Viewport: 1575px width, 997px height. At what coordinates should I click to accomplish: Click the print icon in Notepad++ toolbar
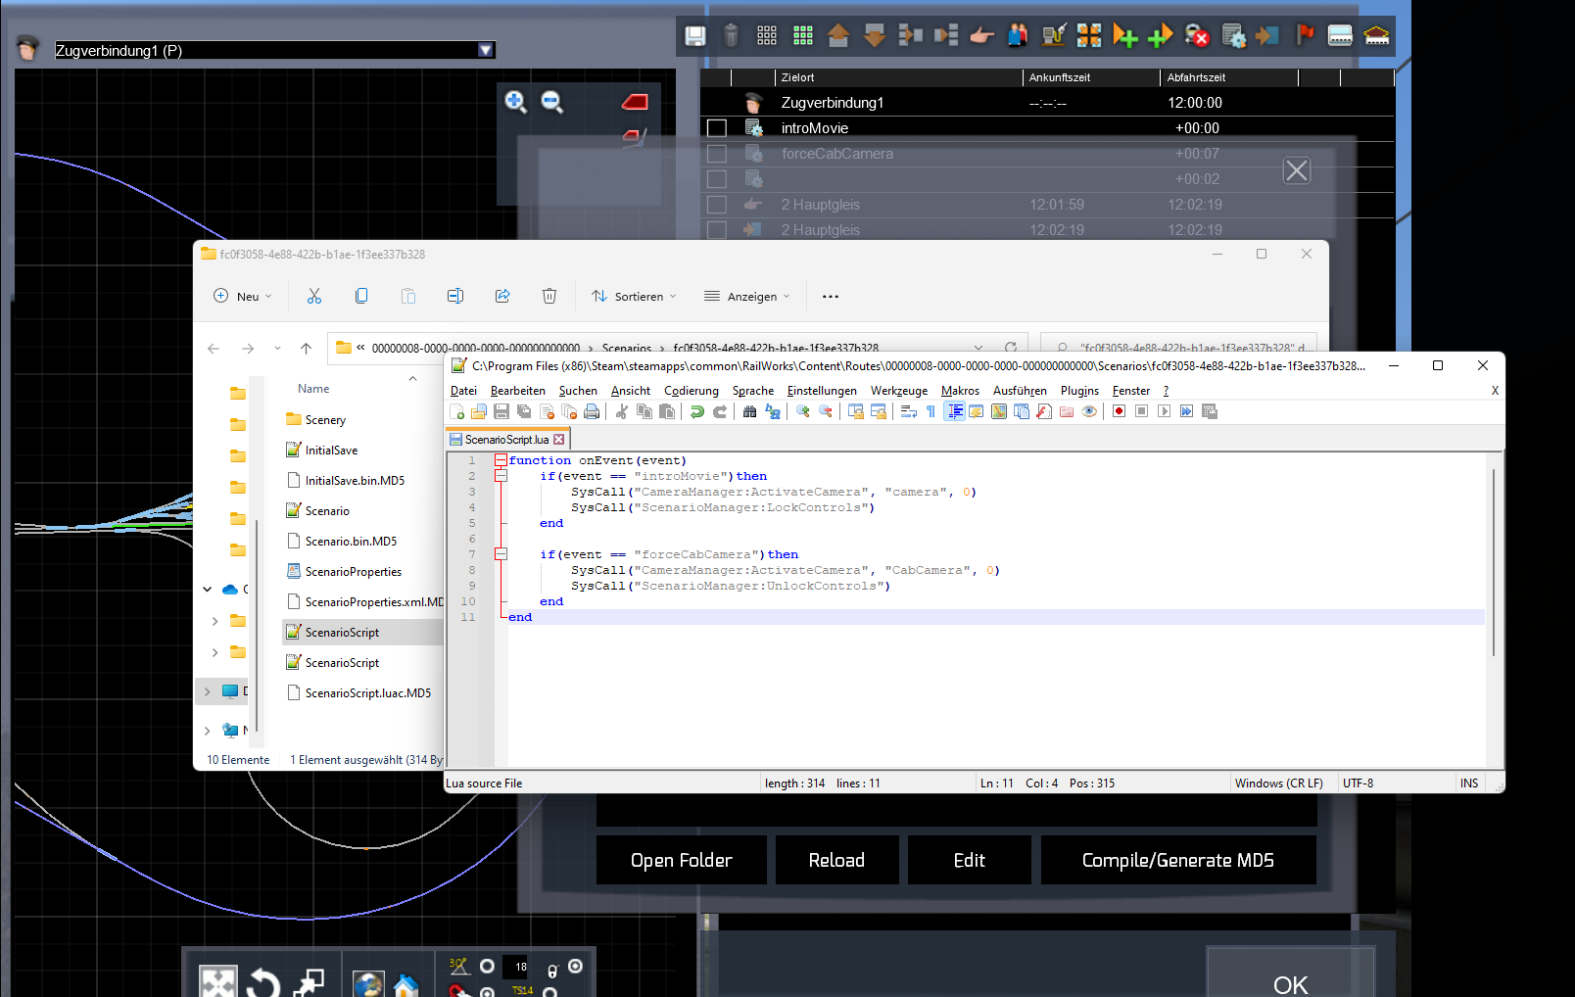coord(592,411)
